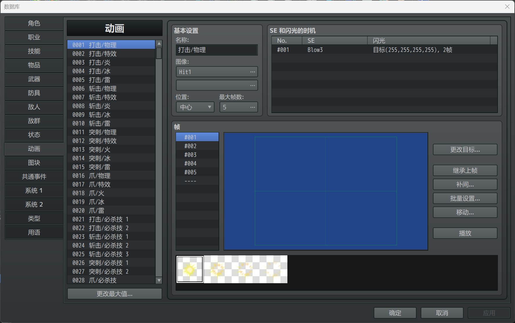Open the 角色 (Actors) database tab
The width and height of the screenshot is (515, 323).
(34, 24)
